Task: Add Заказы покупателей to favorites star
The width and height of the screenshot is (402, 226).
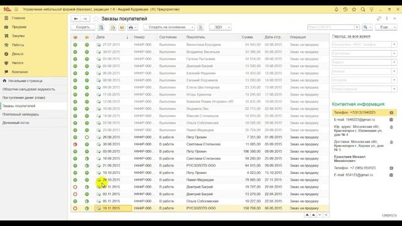Action: [x=96, y=19]
